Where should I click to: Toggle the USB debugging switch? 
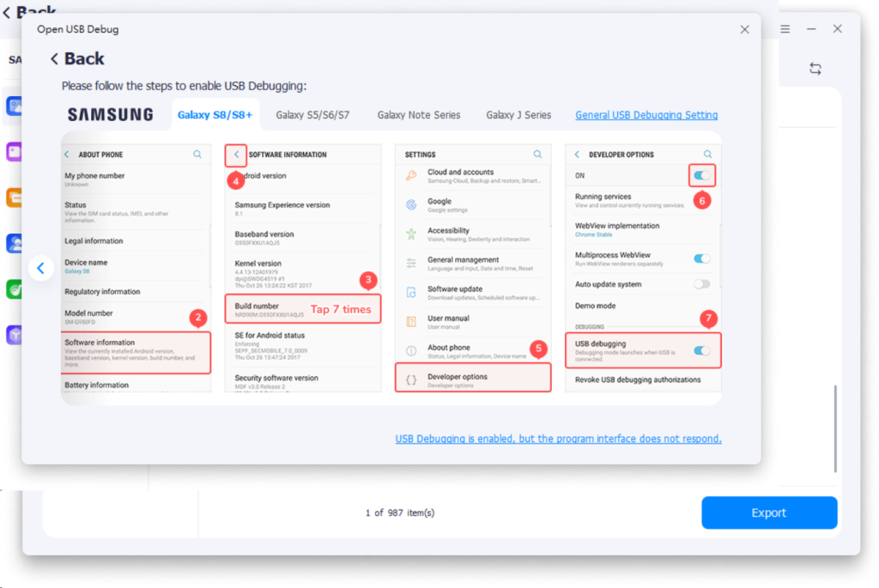pos(702,350)
